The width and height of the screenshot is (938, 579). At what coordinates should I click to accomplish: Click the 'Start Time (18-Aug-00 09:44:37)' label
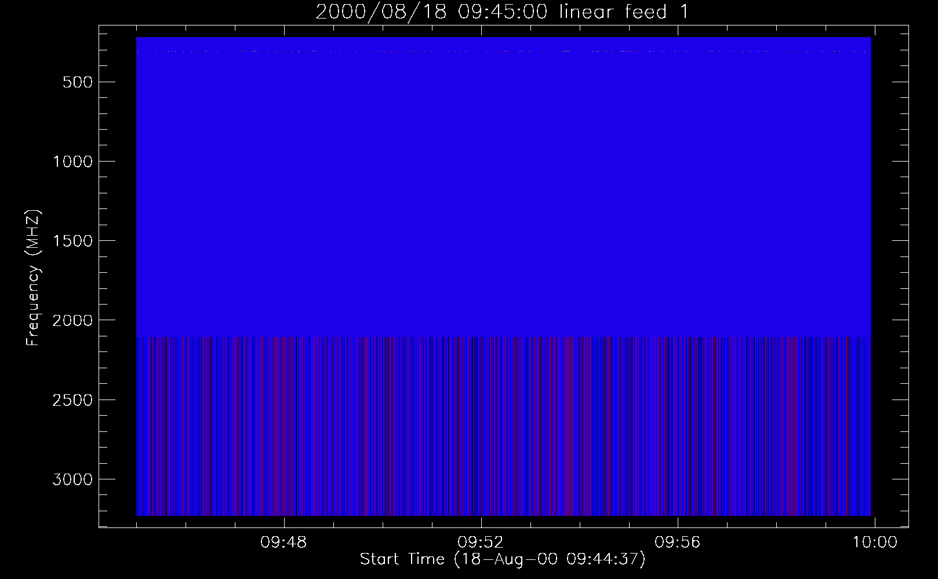pyautogui.click(x=503, y=559)
